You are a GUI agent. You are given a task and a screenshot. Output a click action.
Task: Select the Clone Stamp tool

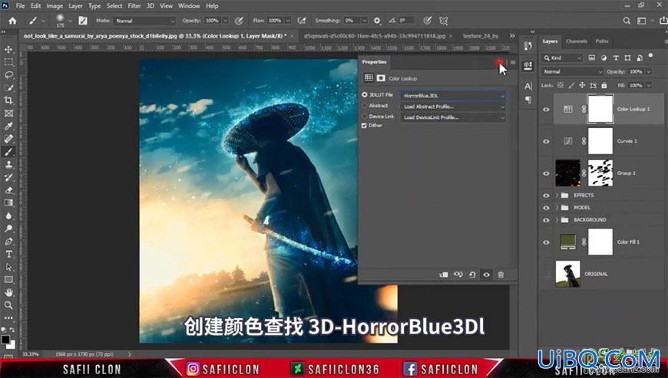(8, 165)
